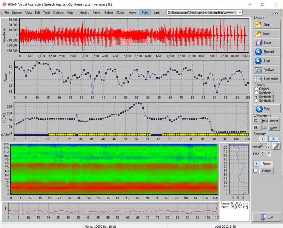Run the Analyze task
Screen dimensions: 283x228
(266, 70)
